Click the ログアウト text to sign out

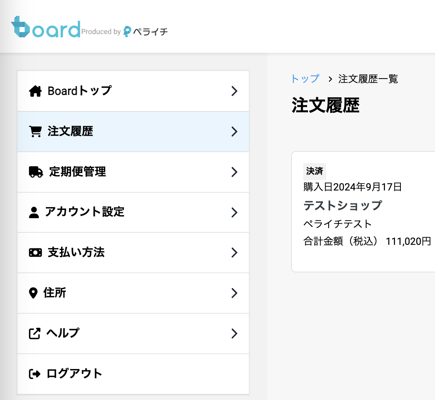[x=75, y=373]
